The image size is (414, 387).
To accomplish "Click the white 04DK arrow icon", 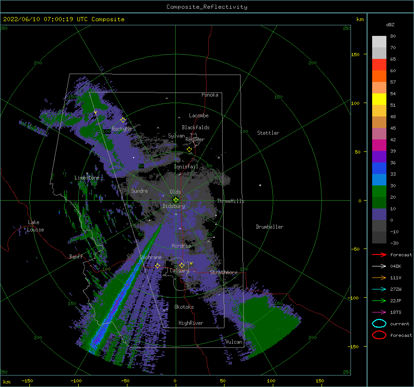I will point(379,266).
